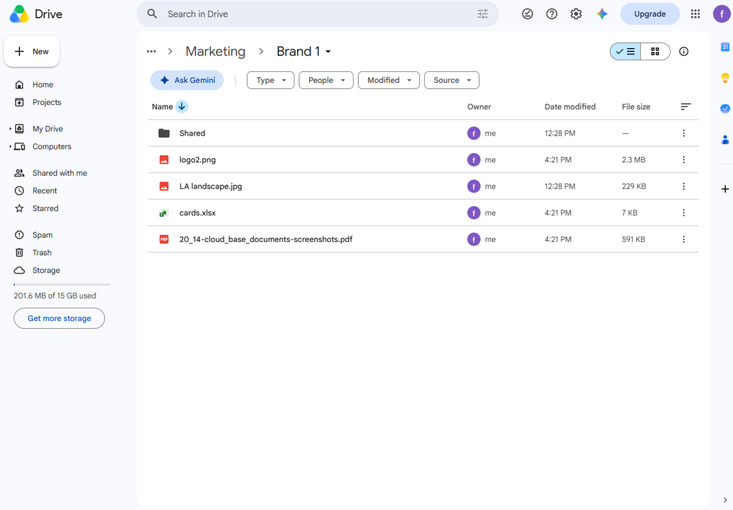733x510 pixels.
Task: Click the Google Drive logo
Action: click(19, 14)
